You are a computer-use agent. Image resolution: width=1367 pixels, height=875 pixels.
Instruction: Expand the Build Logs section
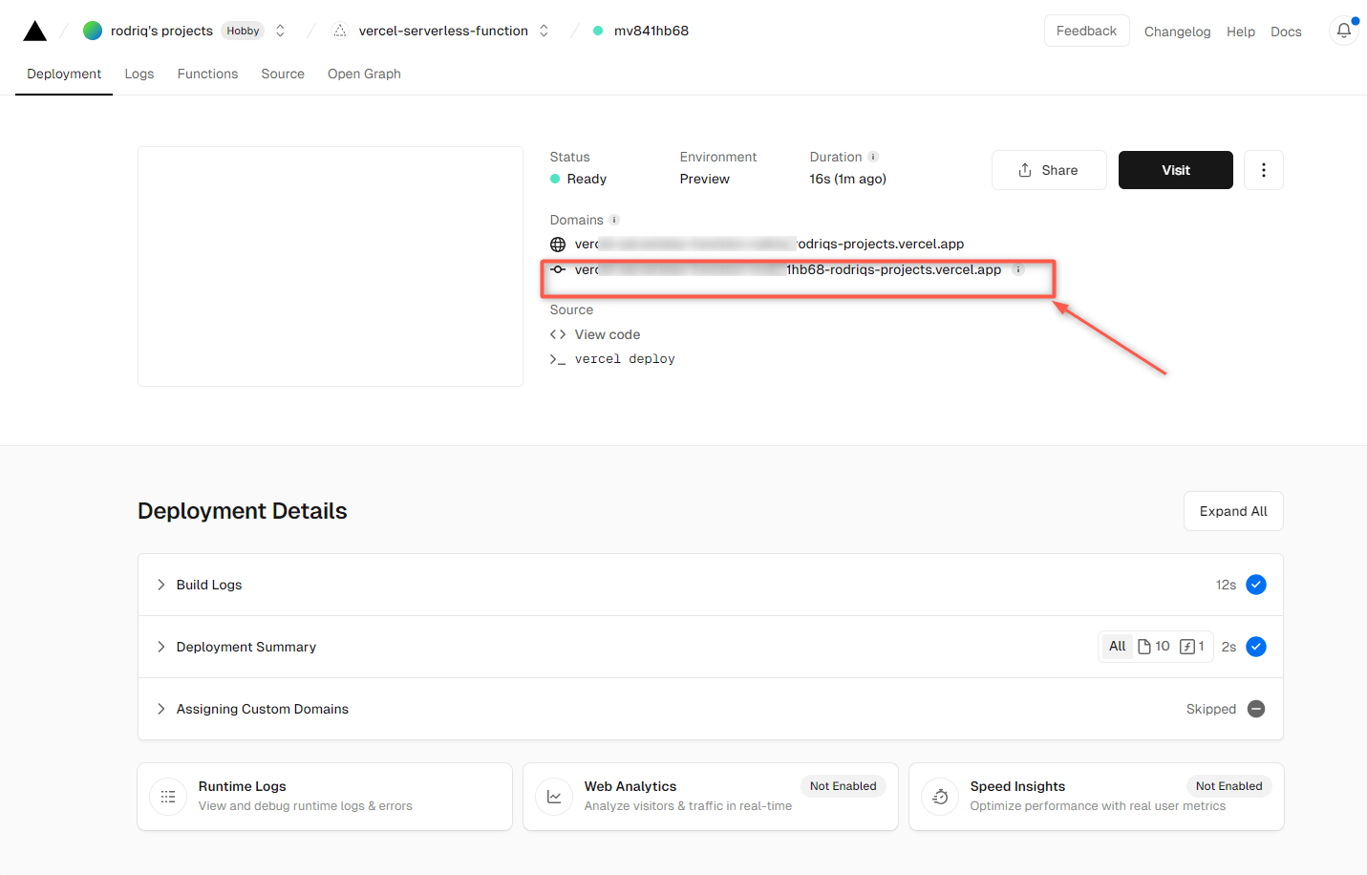click(x=209, y=585)
